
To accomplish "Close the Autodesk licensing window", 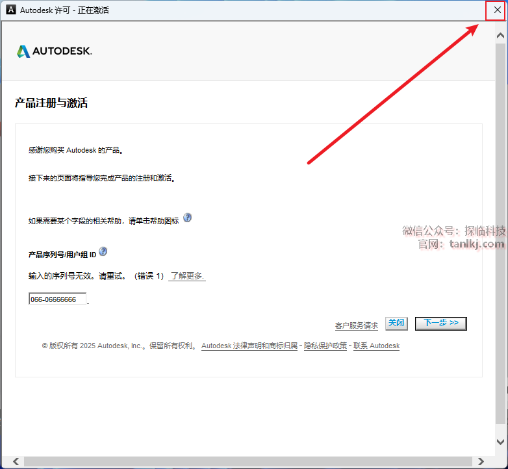I will (x=497, y=10).
